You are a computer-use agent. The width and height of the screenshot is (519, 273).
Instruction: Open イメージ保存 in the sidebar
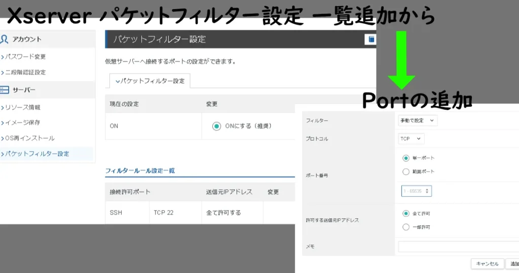coord(22,123)
